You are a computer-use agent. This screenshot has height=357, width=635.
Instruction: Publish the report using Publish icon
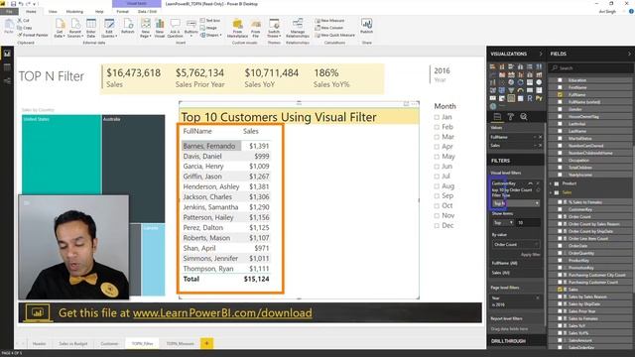pos(366,26)
